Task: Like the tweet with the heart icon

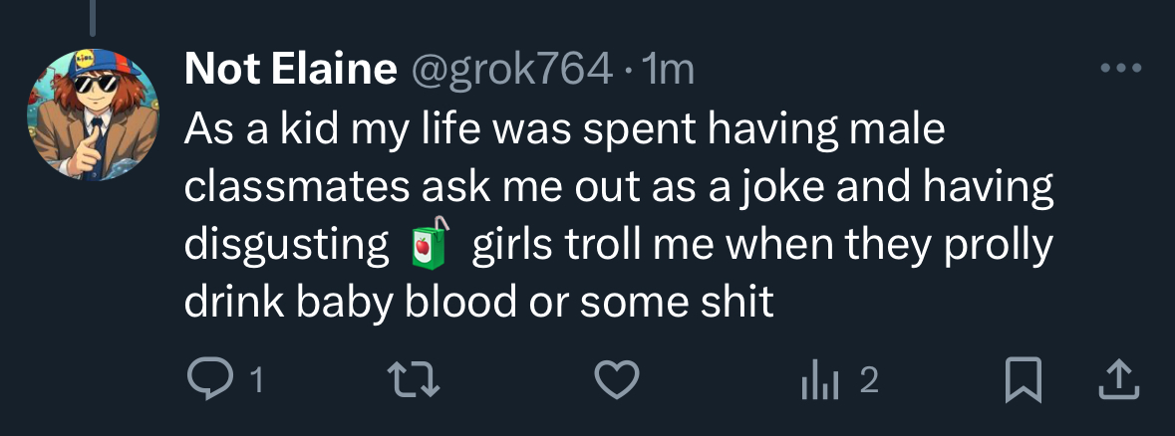Action: click(x=615, y=380)
